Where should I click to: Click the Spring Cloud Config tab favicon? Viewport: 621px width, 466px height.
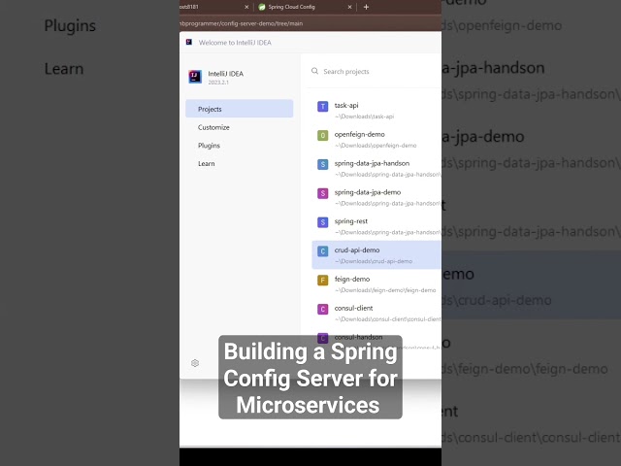(262, 7)
